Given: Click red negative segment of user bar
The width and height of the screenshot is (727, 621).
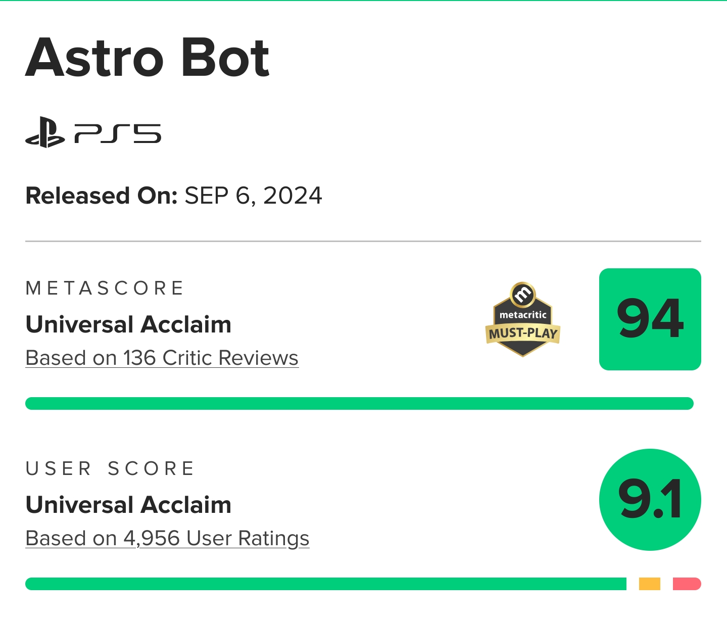Looking at the screenshot, I should 687,584.
